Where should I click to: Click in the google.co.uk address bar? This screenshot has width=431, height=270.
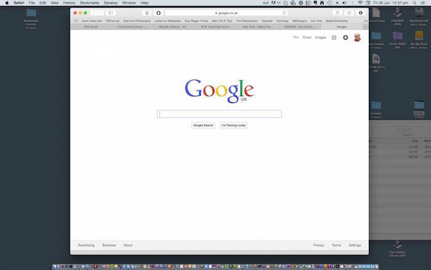tap(226, 13)
